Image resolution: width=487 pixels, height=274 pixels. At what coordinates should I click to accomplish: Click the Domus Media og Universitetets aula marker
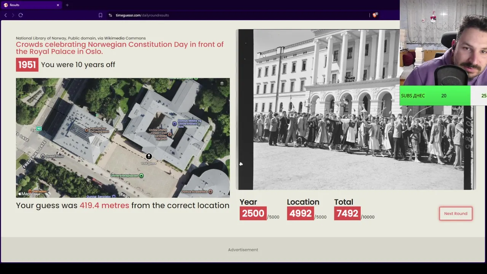click(174, 123)
